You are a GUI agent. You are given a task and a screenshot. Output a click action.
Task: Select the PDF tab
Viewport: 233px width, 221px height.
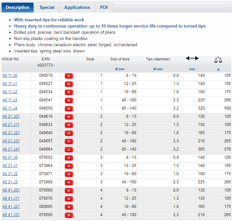[104, 7]
